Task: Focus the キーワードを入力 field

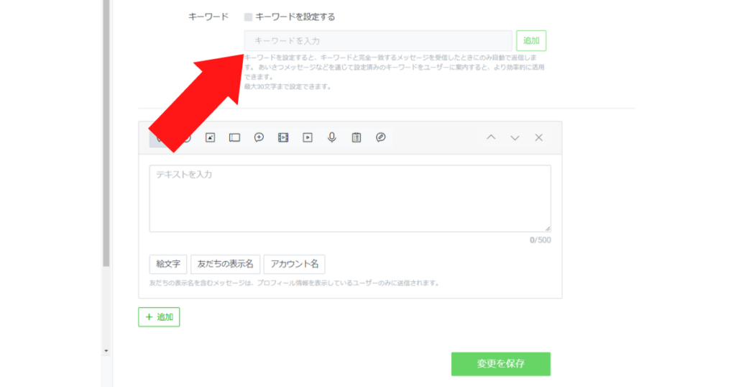Action: click(378, 41)
